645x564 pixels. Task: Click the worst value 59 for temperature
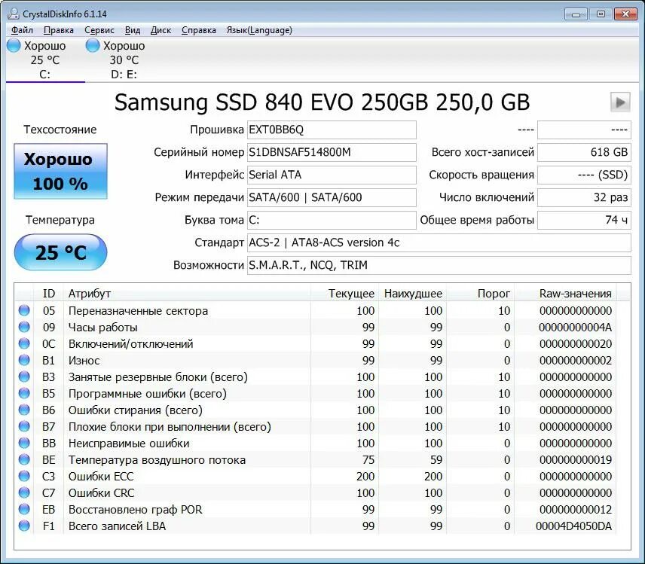click(x=436, y=460)
